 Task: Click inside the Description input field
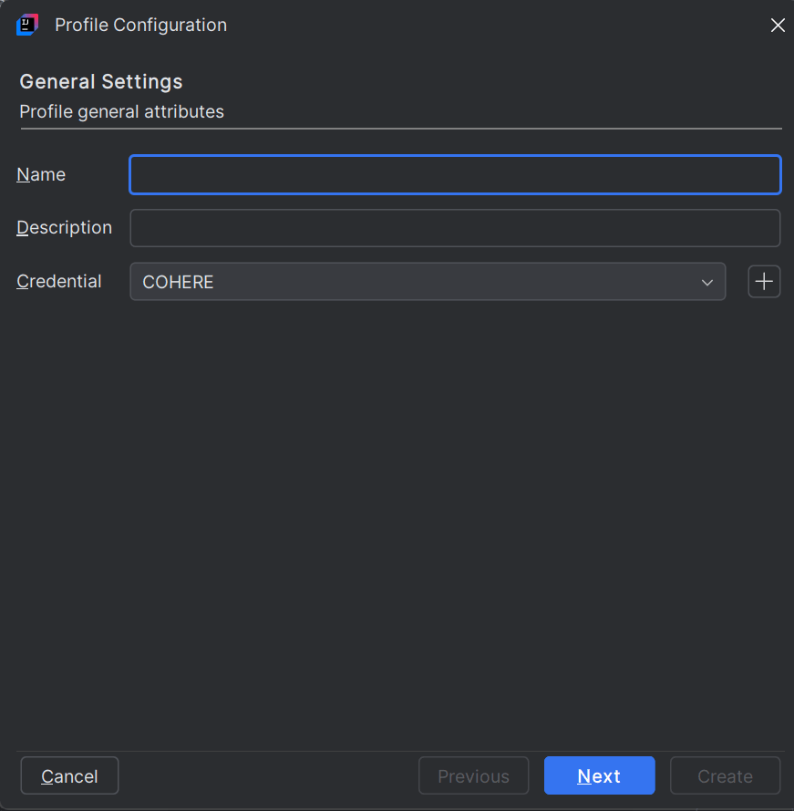455,227
